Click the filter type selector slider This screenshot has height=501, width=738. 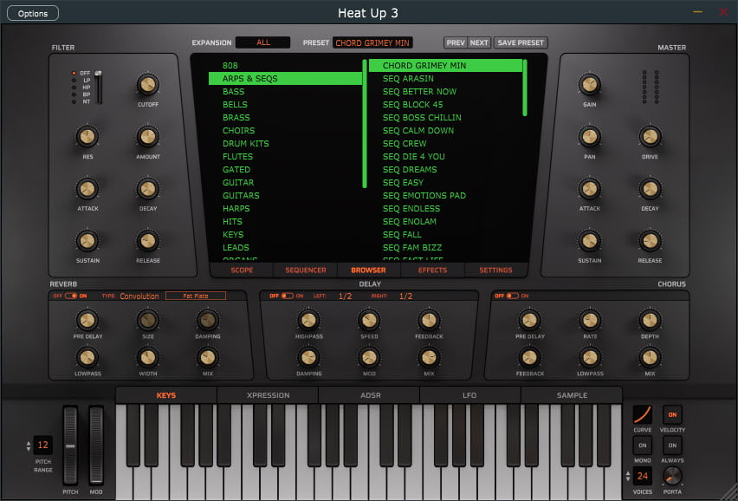pos(99,87)
